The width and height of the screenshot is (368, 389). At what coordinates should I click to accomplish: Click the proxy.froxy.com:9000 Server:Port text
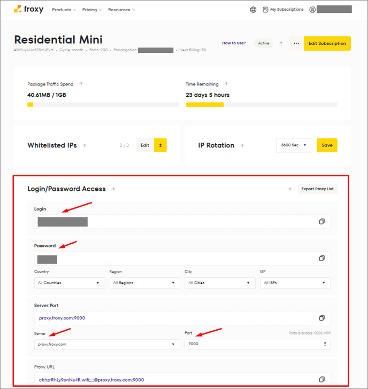point(62,318)
